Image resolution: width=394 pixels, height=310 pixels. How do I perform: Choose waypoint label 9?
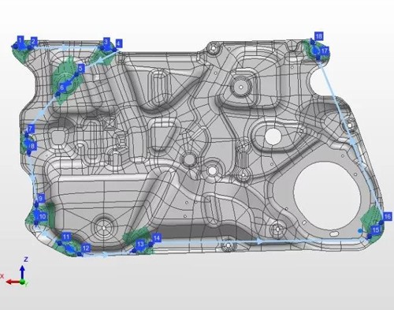(x=40, y=198)
